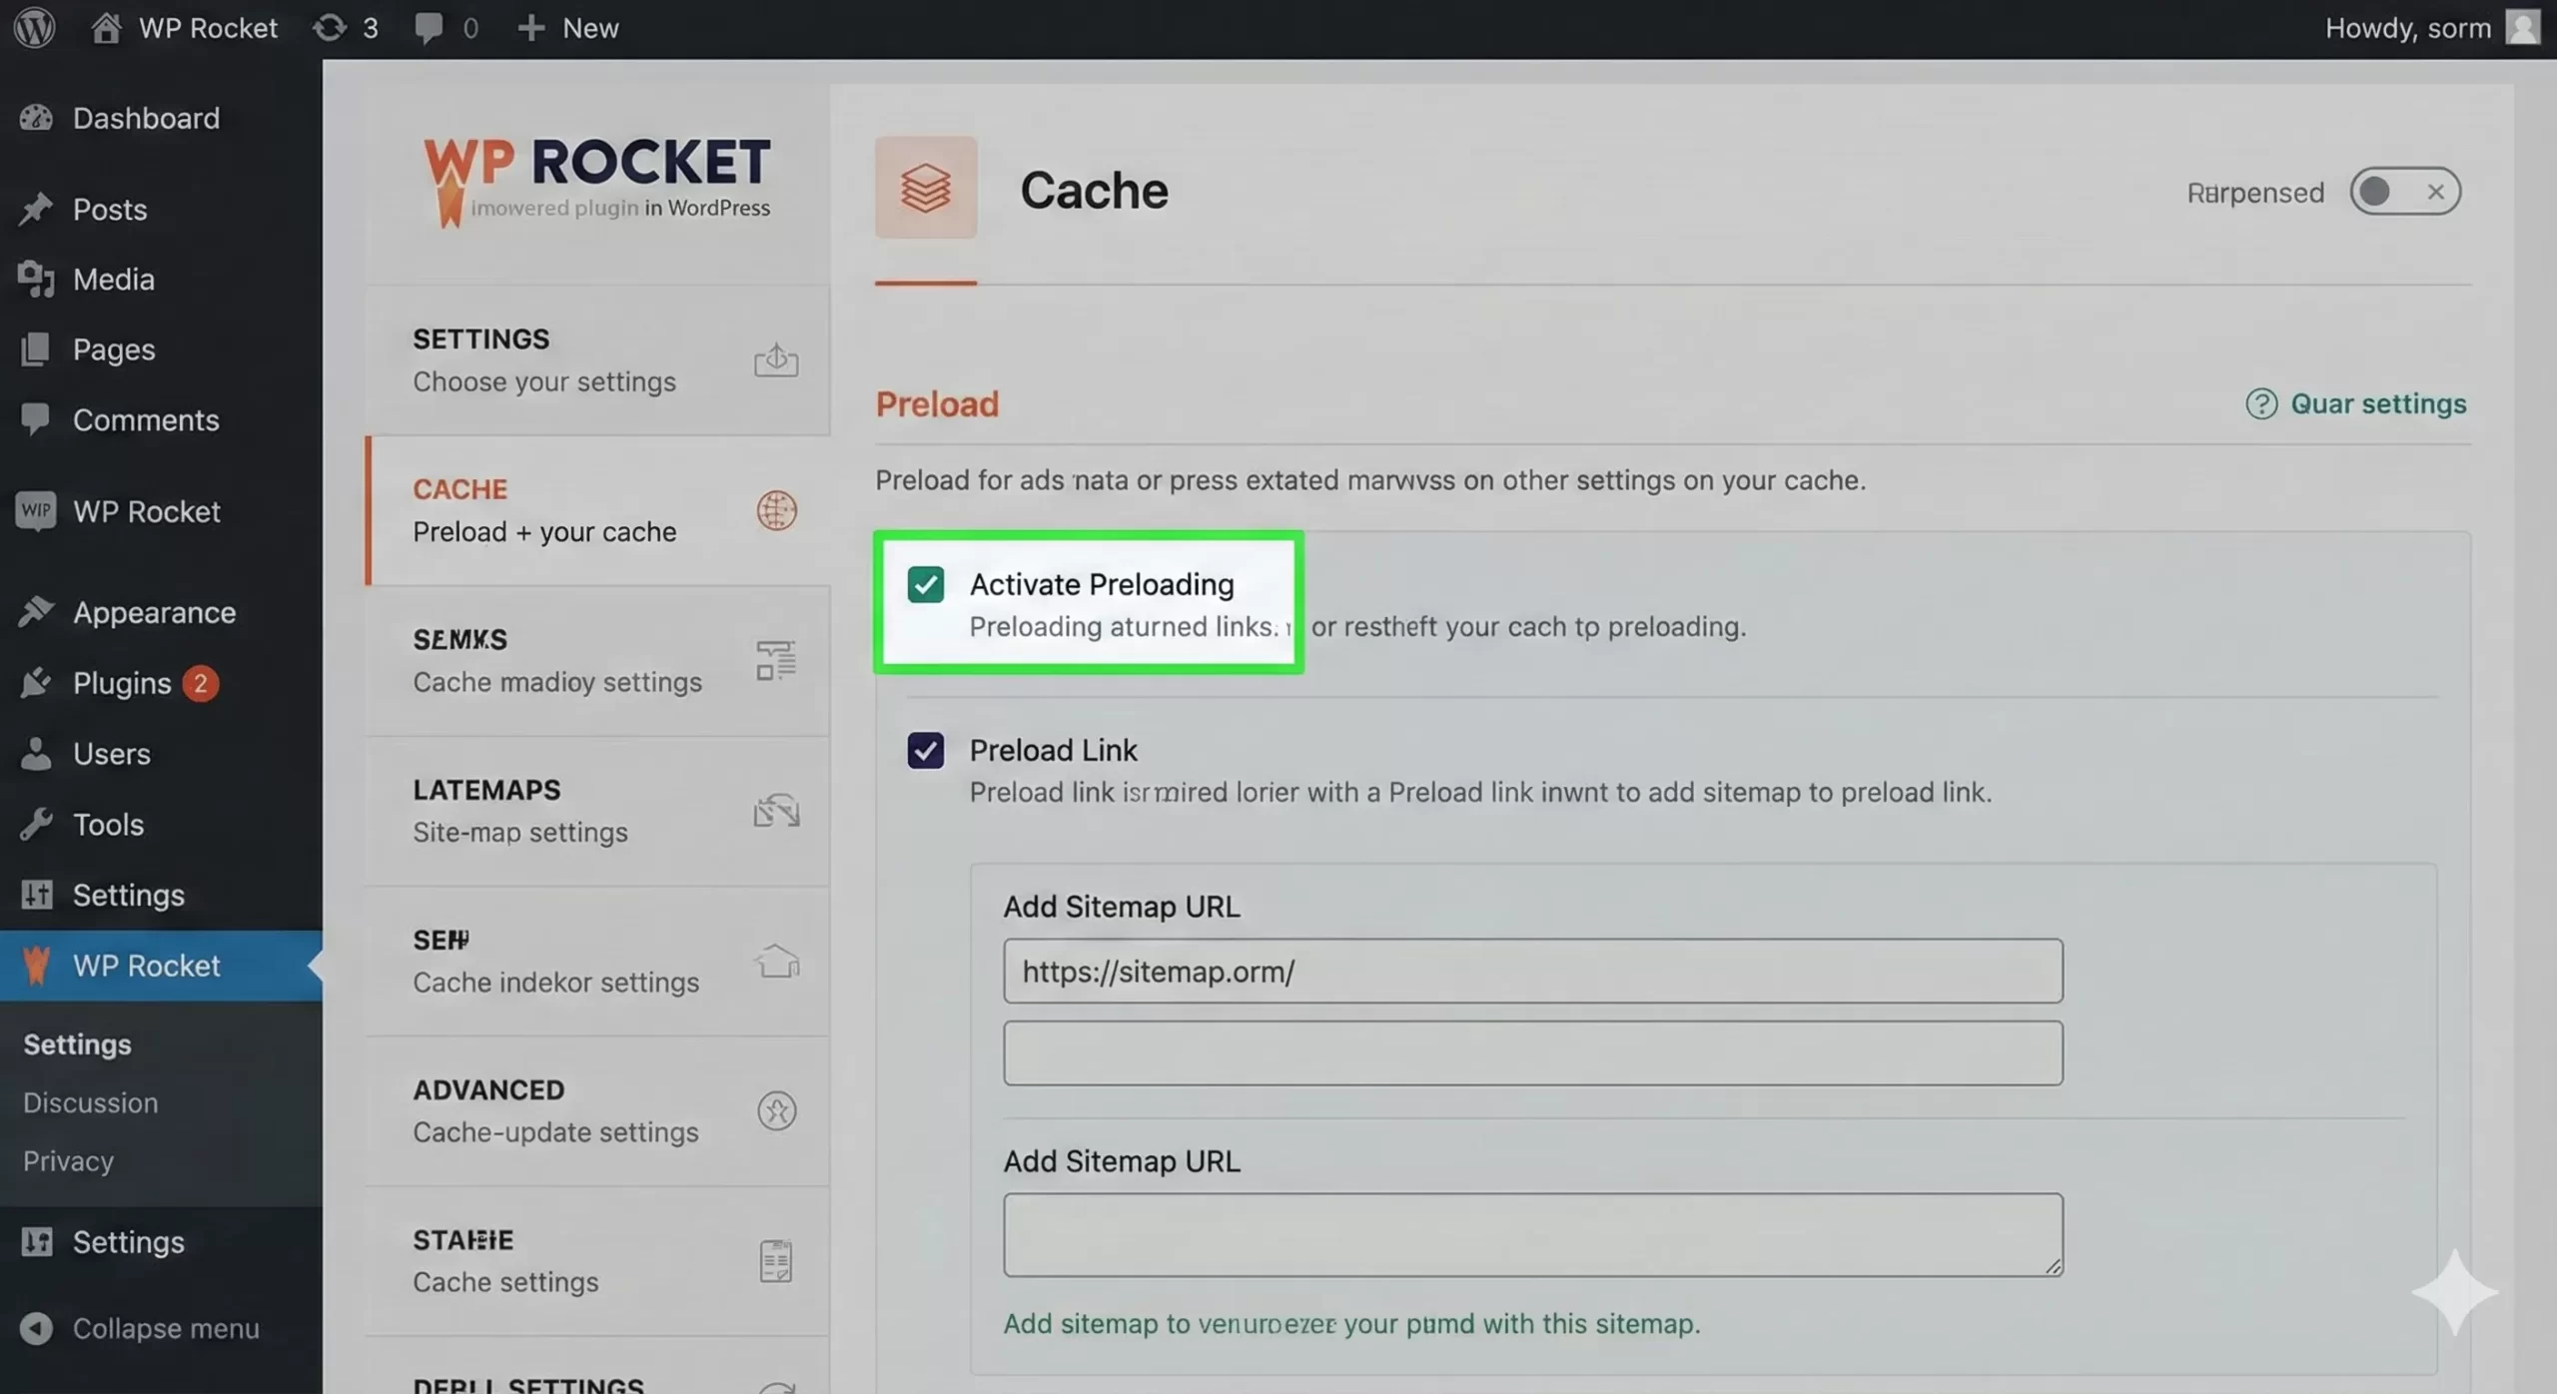
Task: Collapse the admin sidebar menu
Action: (x=141, y=1328)
